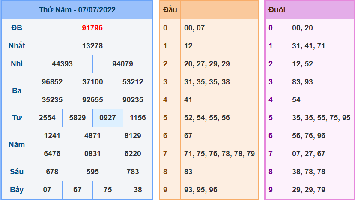Click the Sáu row label
355x200 pixels.
pos(17,171)
